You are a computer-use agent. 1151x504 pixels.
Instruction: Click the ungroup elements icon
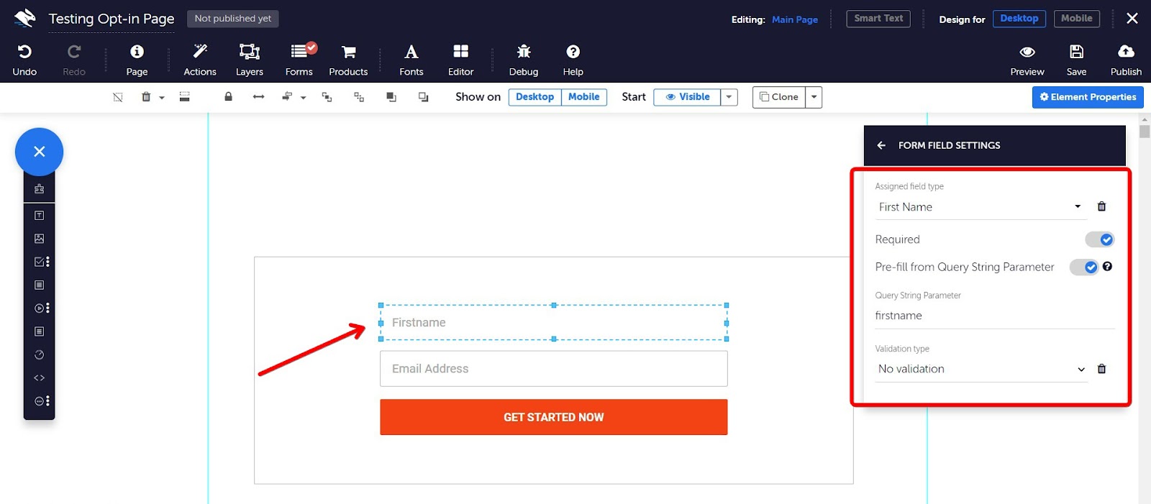[x=359, y=97]
